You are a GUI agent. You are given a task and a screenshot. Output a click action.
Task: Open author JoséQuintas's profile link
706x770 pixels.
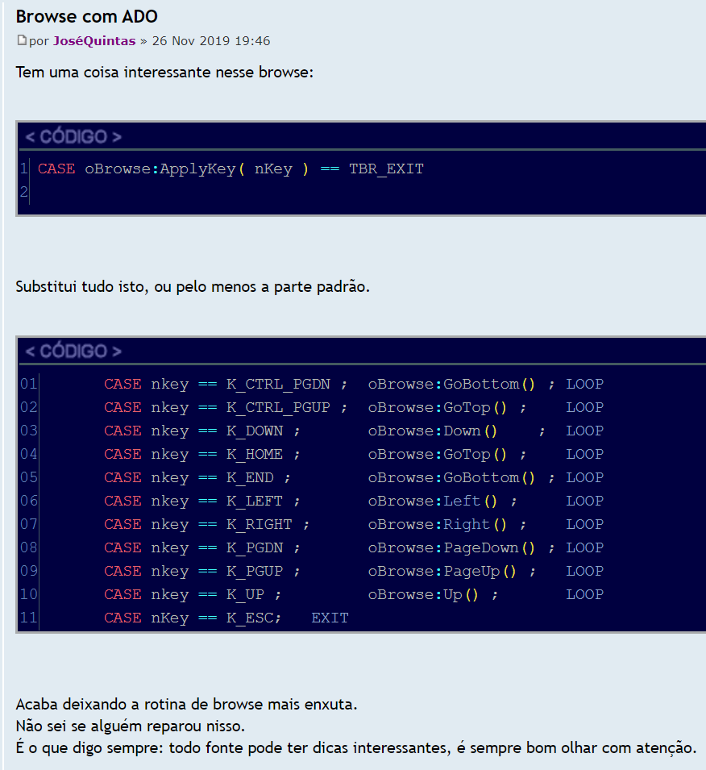tap(94, 40)
